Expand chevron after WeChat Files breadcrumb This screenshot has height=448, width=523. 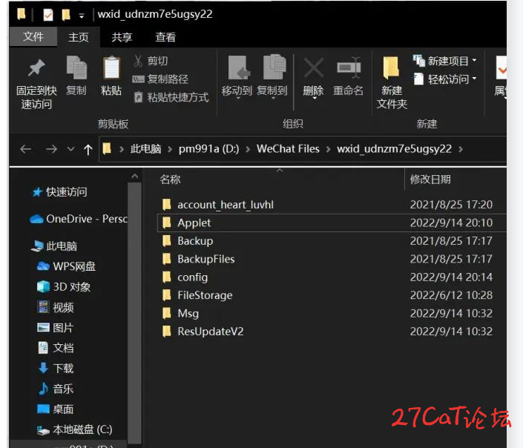point(328,149)
